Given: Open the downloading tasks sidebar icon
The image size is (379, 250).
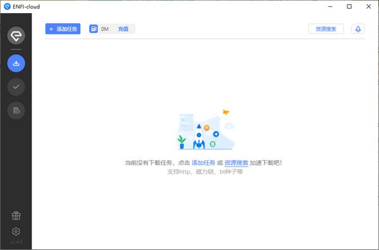Looking at the screenshot, I should click(16, 64).
